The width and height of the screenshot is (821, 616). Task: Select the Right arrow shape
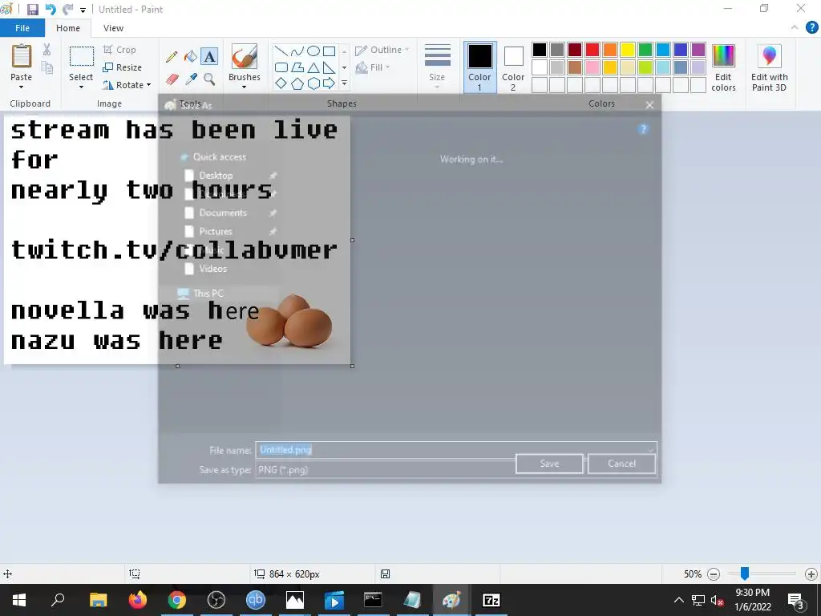click(329, 83)
